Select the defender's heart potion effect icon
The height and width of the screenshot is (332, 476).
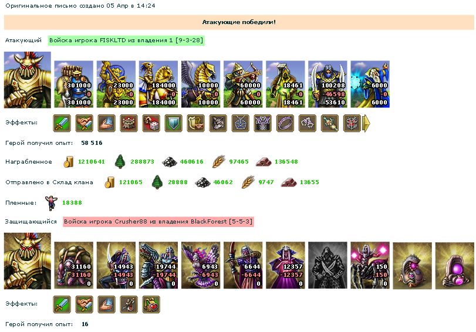pos(151,304)
